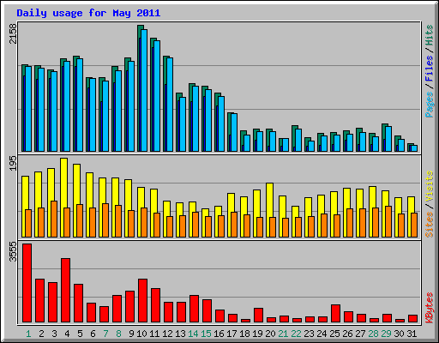The width and height of the screenshot is (439, 343).
Task: Click day 14 on the x-axis
Action: pos(193,334)
